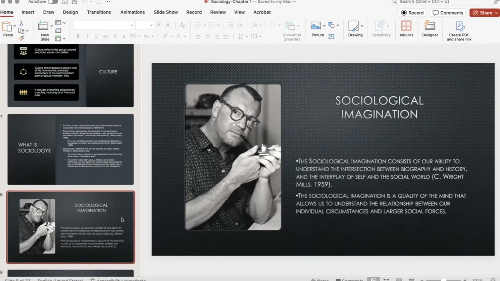
Task: Open the Transitions tab
Action: click(x=99, y=12)
